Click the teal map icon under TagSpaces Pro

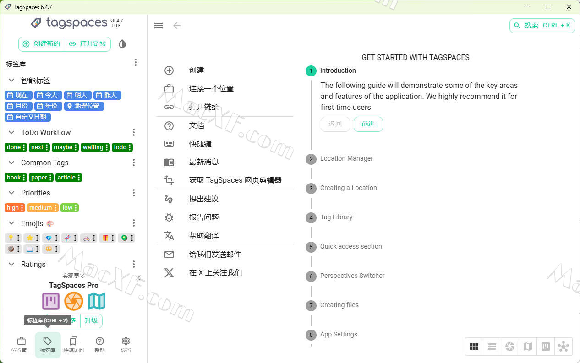point(97,301)
